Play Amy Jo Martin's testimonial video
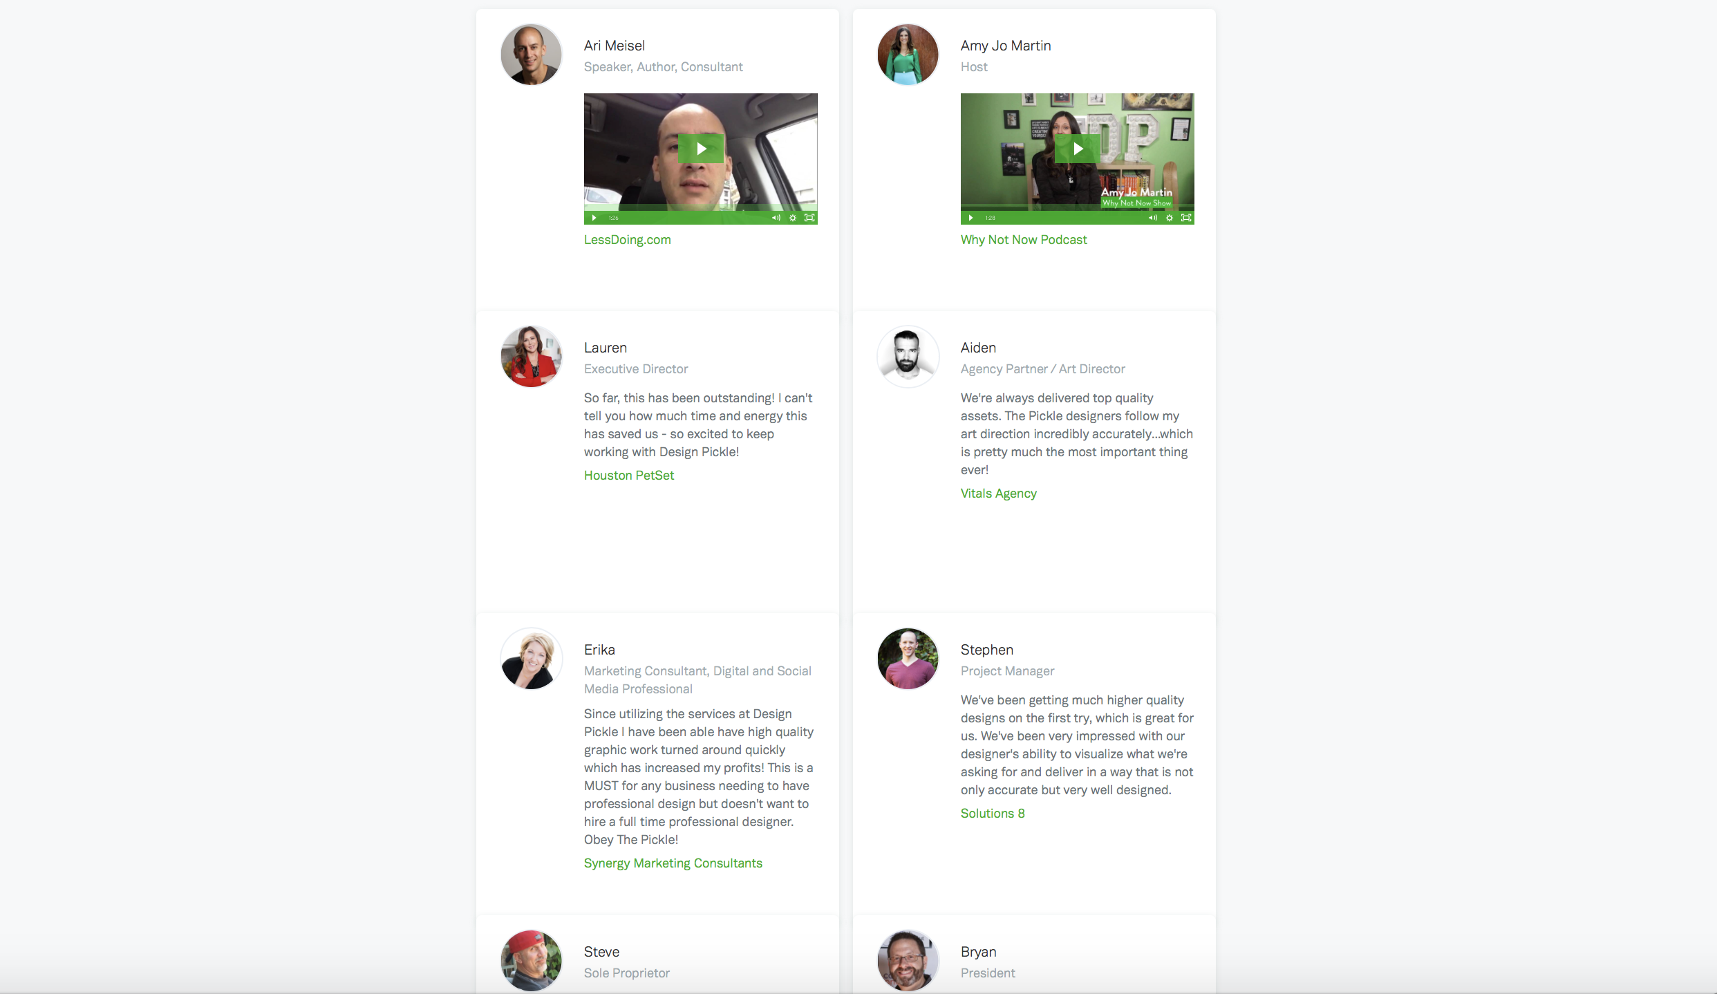The height and width of the screenshot is (994, 1717). coord(1078,149)
